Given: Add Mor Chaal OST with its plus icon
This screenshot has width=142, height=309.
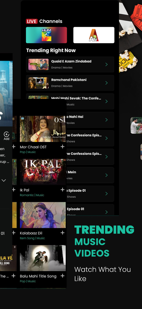Looking at the screenshot, I should click(62, 147).
